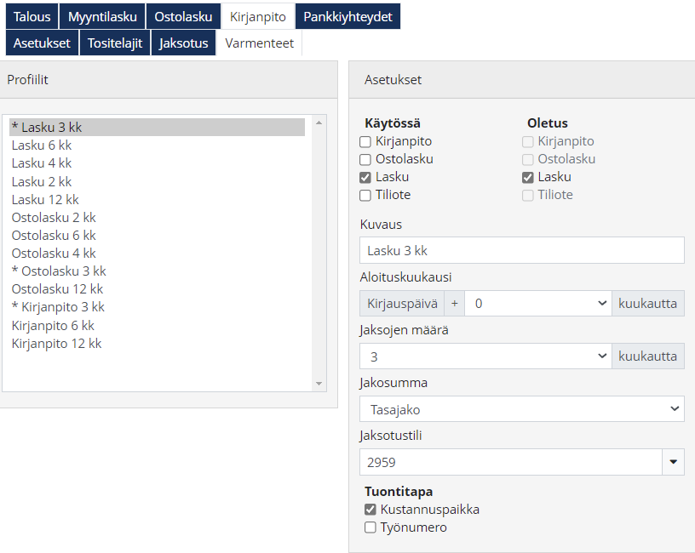Open the Jakosumma Tasajako dropdown
695x553 pixels.
tap(521, 409)
